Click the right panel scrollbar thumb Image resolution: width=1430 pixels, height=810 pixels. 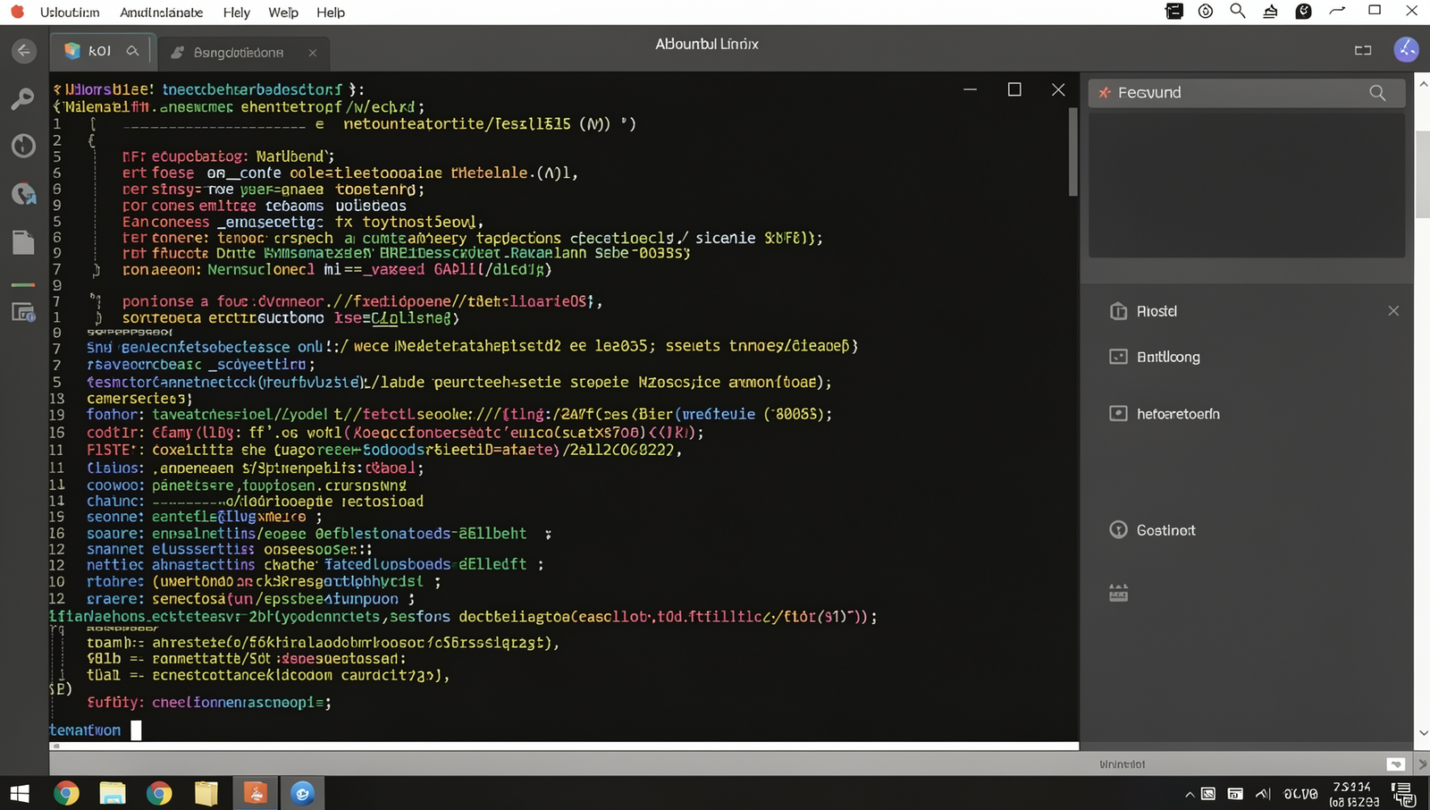1423,173
